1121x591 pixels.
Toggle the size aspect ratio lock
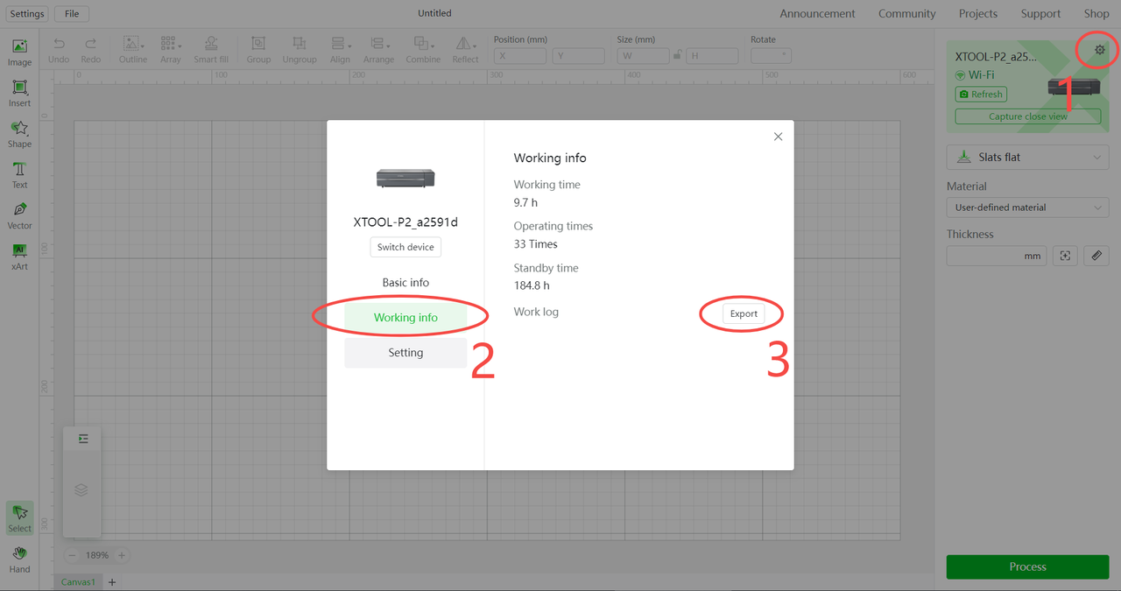(x=675, y=55)
